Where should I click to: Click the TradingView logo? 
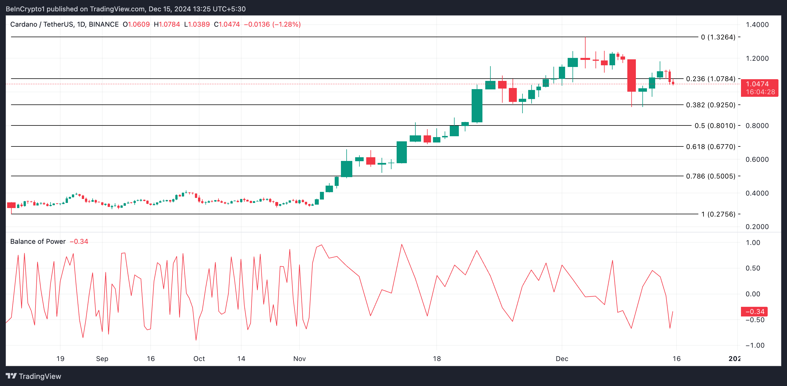pyautogui.click(x=34, y=376)
